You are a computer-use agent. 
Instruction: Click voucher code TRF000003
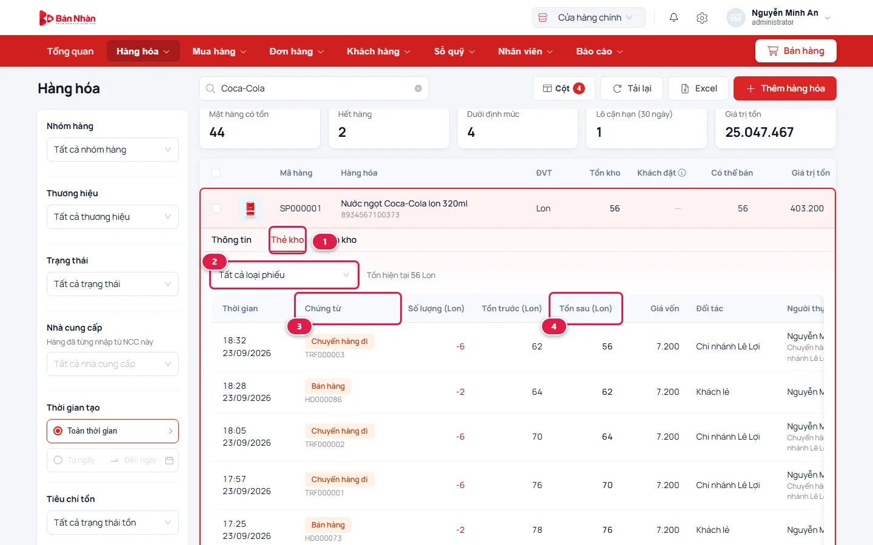(324, 355)
